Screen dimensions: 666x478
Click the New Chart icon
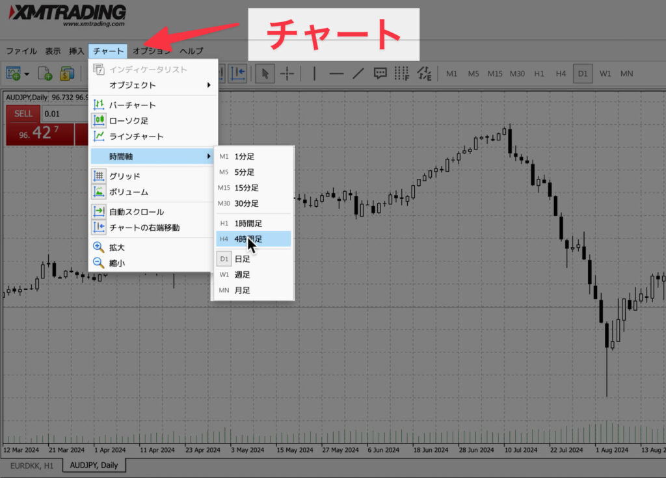pyautogui.click(x=13, y=73)
